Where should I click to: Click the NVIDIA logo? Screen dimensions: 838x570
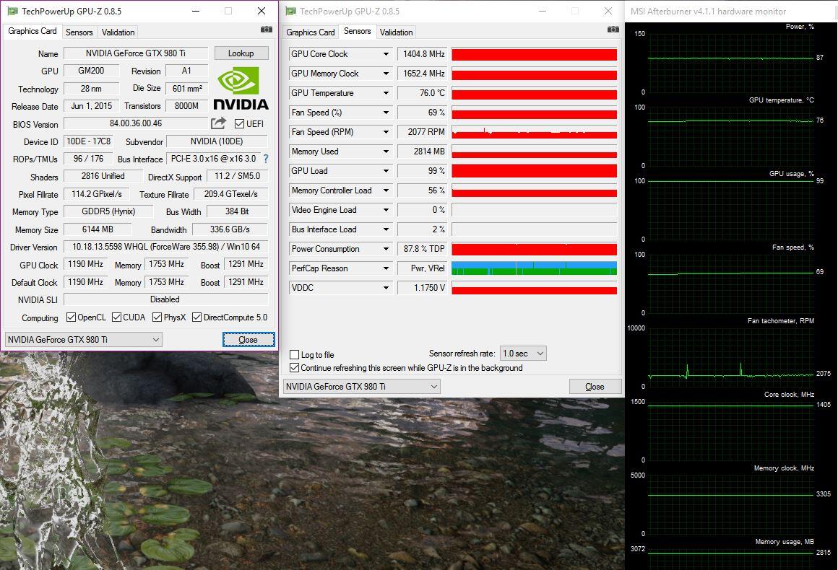[241, 88]
